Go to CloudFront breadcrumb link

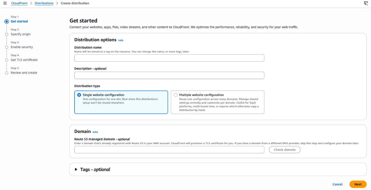click(19, 3)
